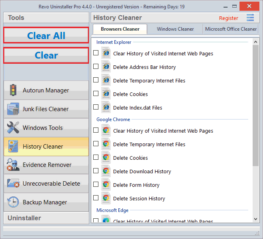This screenshot has height=239, width=263.
Task: Click the Backup Manager clock icon
Action: point(13,202)
